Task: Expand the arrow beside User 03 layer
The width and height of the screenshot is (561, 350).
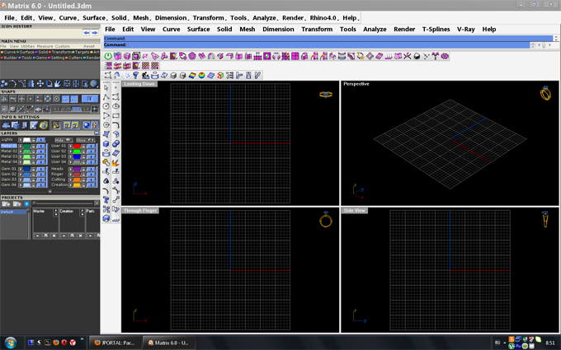Action: [x=70, y=156]
